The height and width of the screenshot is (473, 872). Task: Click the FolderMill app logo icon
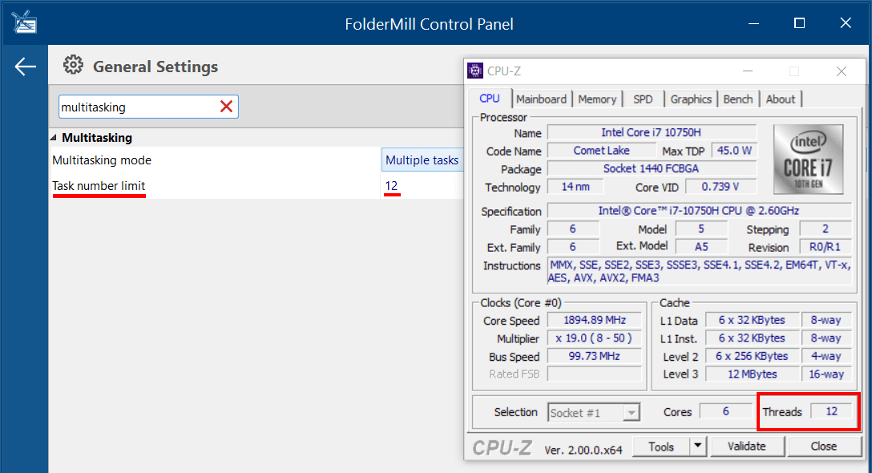[x=24, y=22]
